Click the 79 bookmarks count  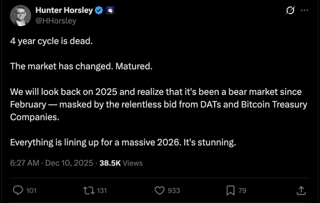click(x=242, y=190)
